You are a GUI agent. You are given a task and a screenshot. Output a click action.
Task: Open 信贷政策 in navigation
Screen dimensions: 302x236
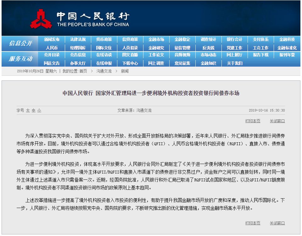tap(130, 39)
